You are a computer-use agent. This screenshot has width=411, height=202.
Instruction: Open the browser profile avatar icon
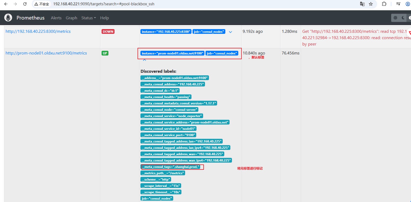click(x=408, y=4)
